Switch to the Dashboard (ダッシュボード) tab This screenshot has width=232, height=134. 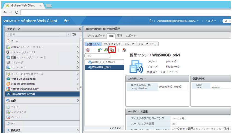[96, 36]
